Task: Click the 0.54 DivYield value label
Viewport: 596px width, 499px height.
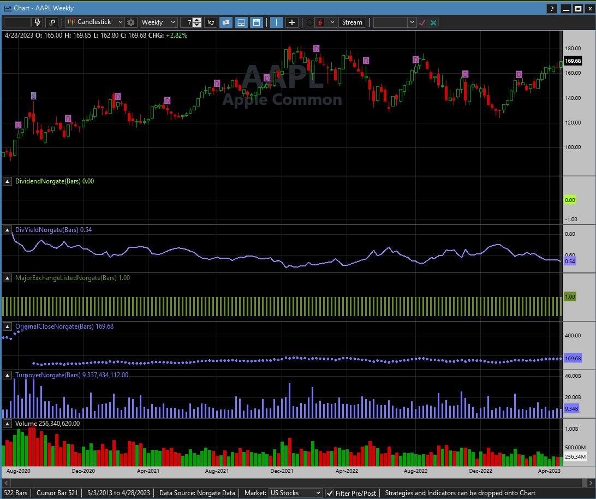Action: coord(570,262)
